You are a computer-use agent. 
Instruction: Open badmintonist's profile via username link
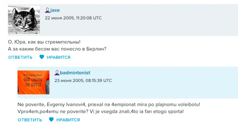click(x=75, y=73)
